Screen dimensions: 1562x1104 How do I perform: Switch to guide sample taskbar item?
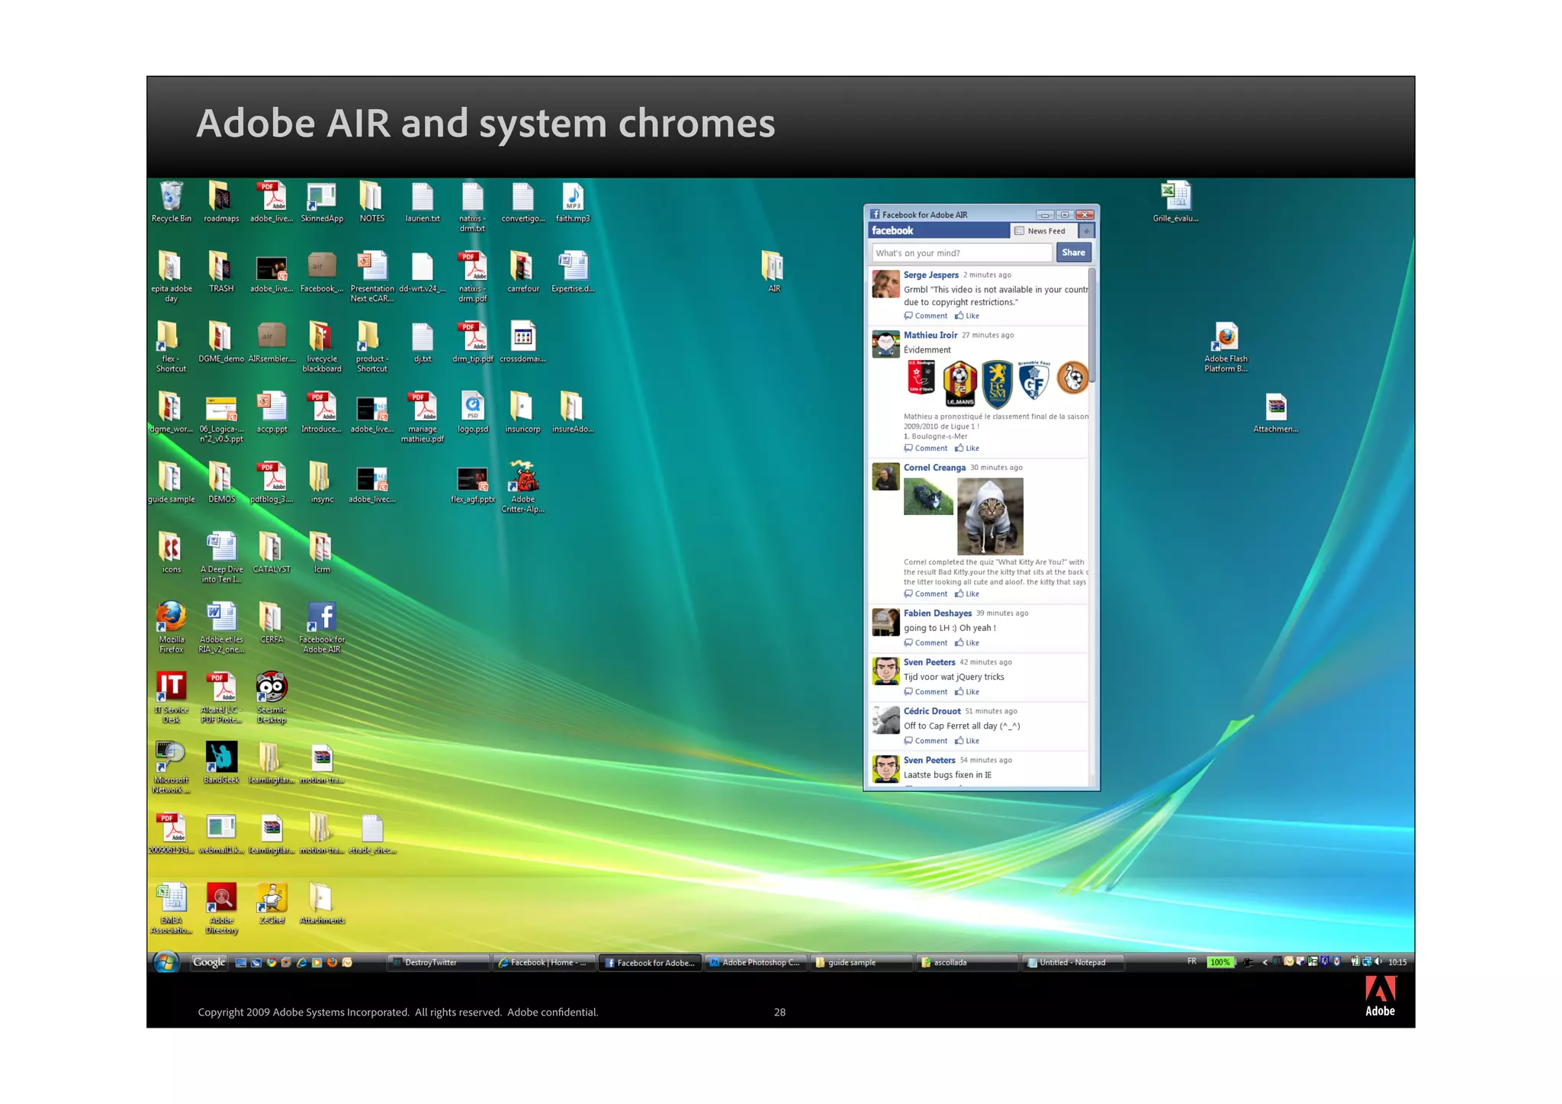[863, 962]
